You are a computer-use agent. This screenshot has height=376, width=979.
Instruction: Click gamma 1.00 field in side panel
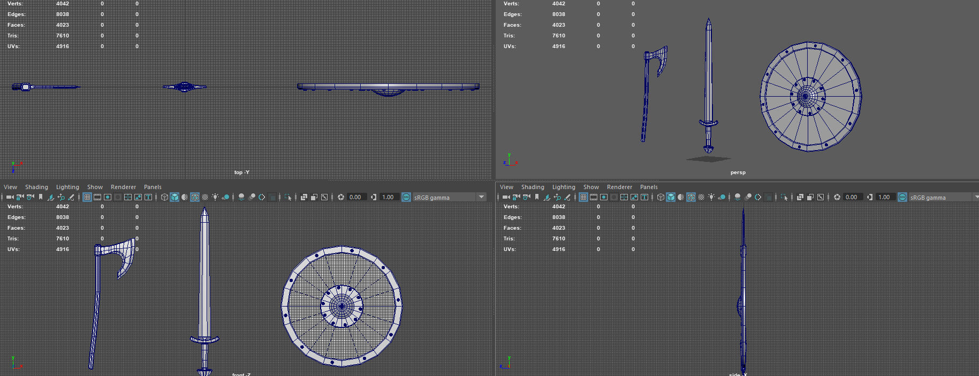tap(885, 197)
